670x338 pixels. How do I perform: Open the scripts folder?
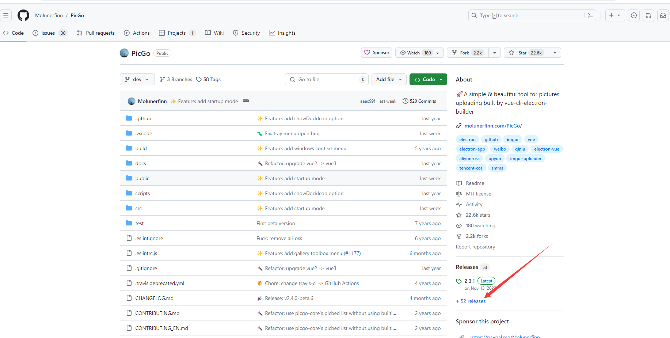click(x=142, y=193)
